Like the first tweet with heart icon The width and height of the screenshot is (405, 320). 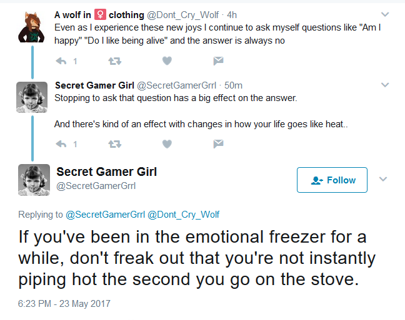pos(167,61)
